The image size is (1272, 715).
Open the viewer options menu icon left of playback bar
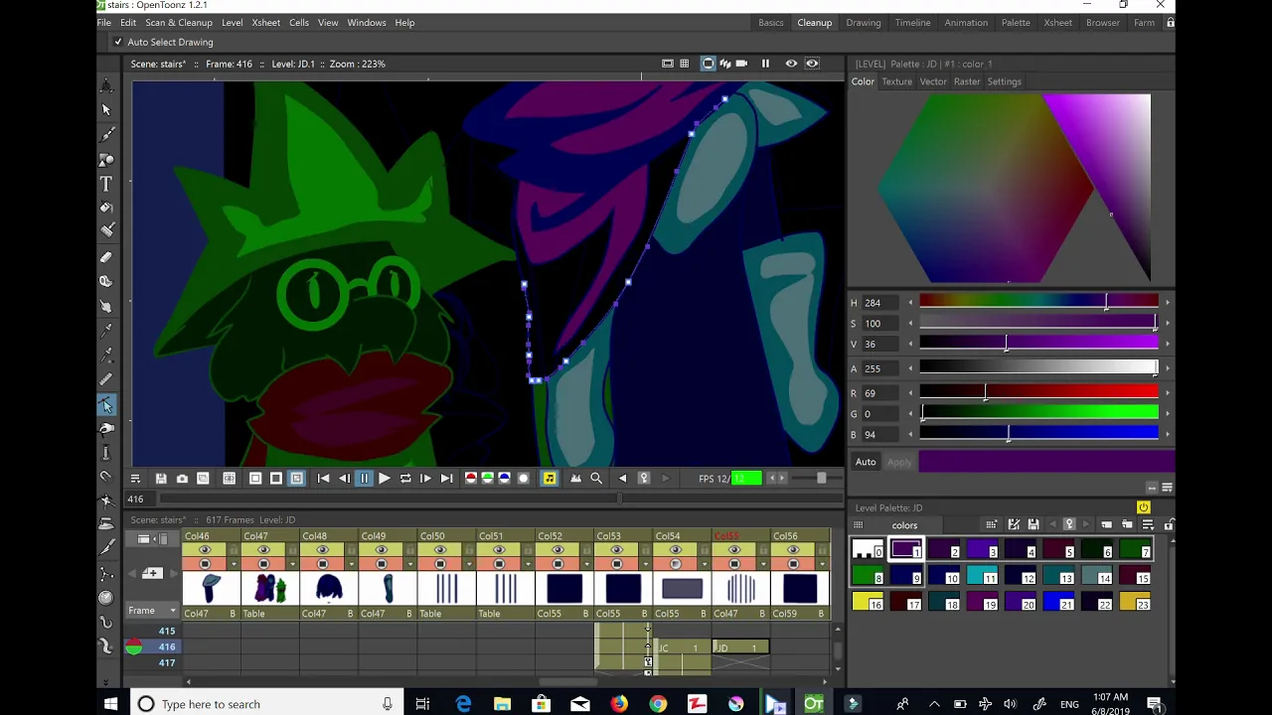pyautogui.click(x=135, y=479)
